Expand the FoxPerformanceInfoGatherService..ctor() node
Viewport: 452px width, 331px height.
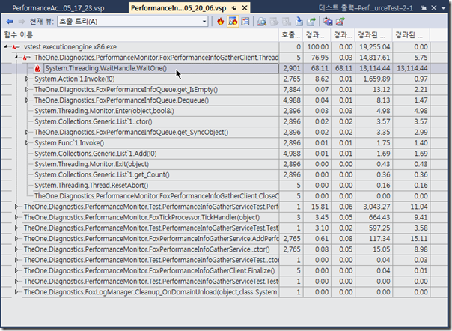tap(16, 249)
